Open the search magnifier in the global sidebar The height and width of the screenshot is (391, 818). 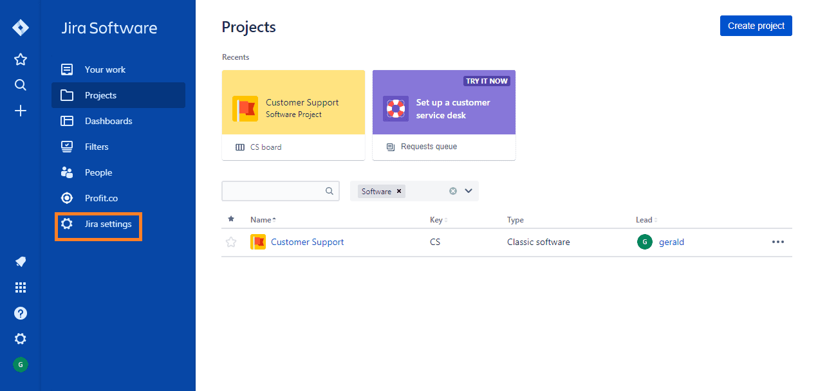[21, 86]
